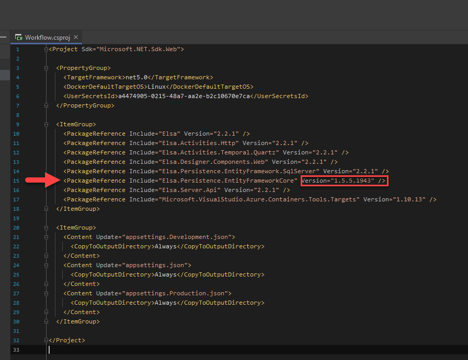Click closing </Project> tag

coord(67,340)
